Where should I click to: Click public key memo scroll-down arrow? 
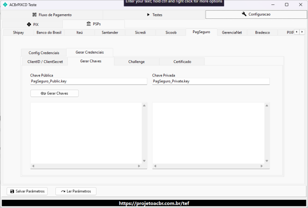[x=144, y=161]
